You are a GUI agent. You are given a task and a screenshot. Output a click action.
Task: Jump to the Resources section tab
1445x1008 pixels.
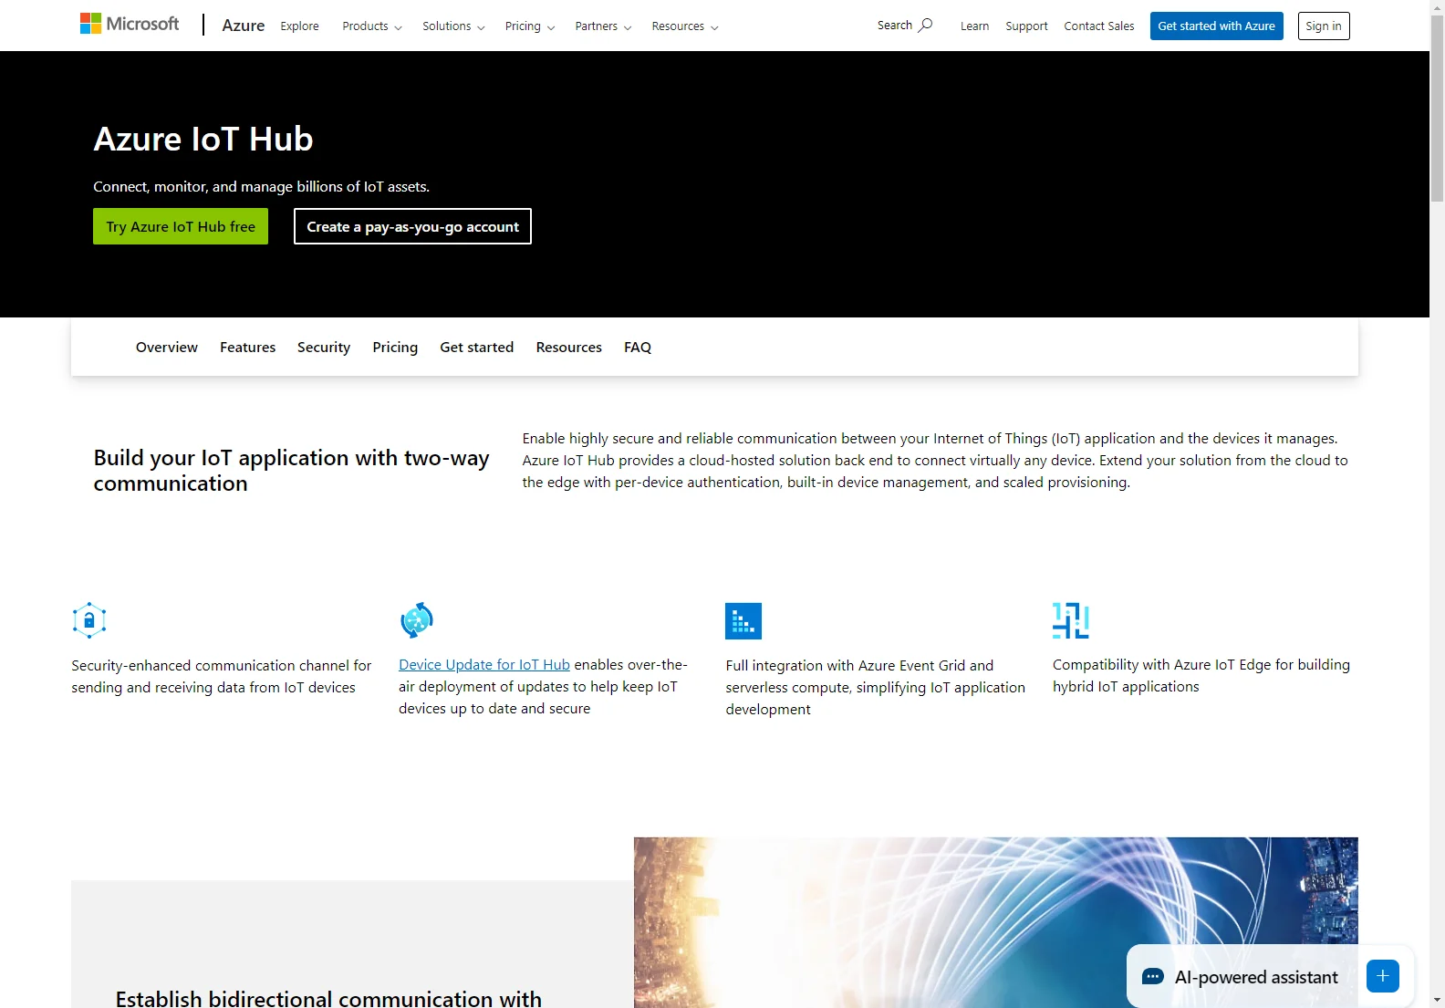569,348
